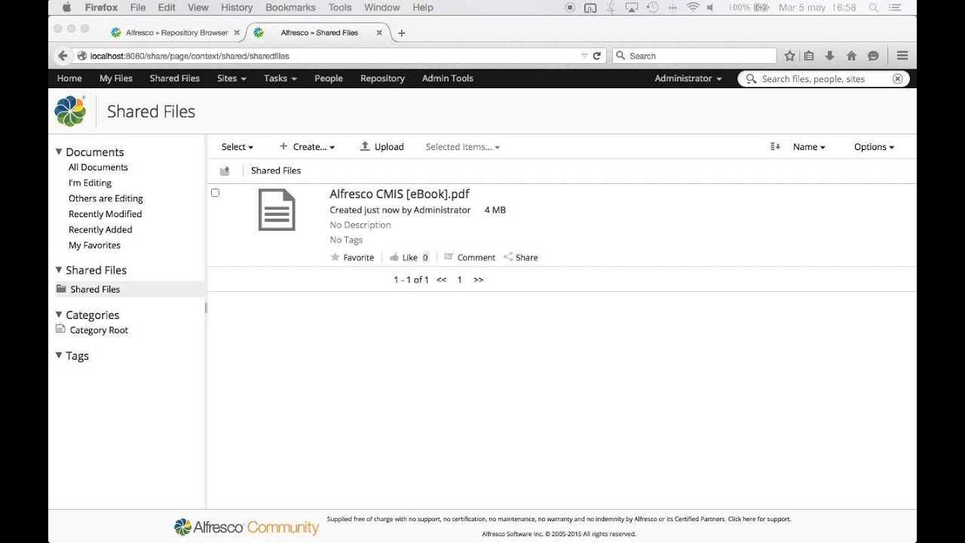Image resolution: width=965 pixels, height=543 pixels.
Task: Click All Documents filter
Action: coord(98,167)
